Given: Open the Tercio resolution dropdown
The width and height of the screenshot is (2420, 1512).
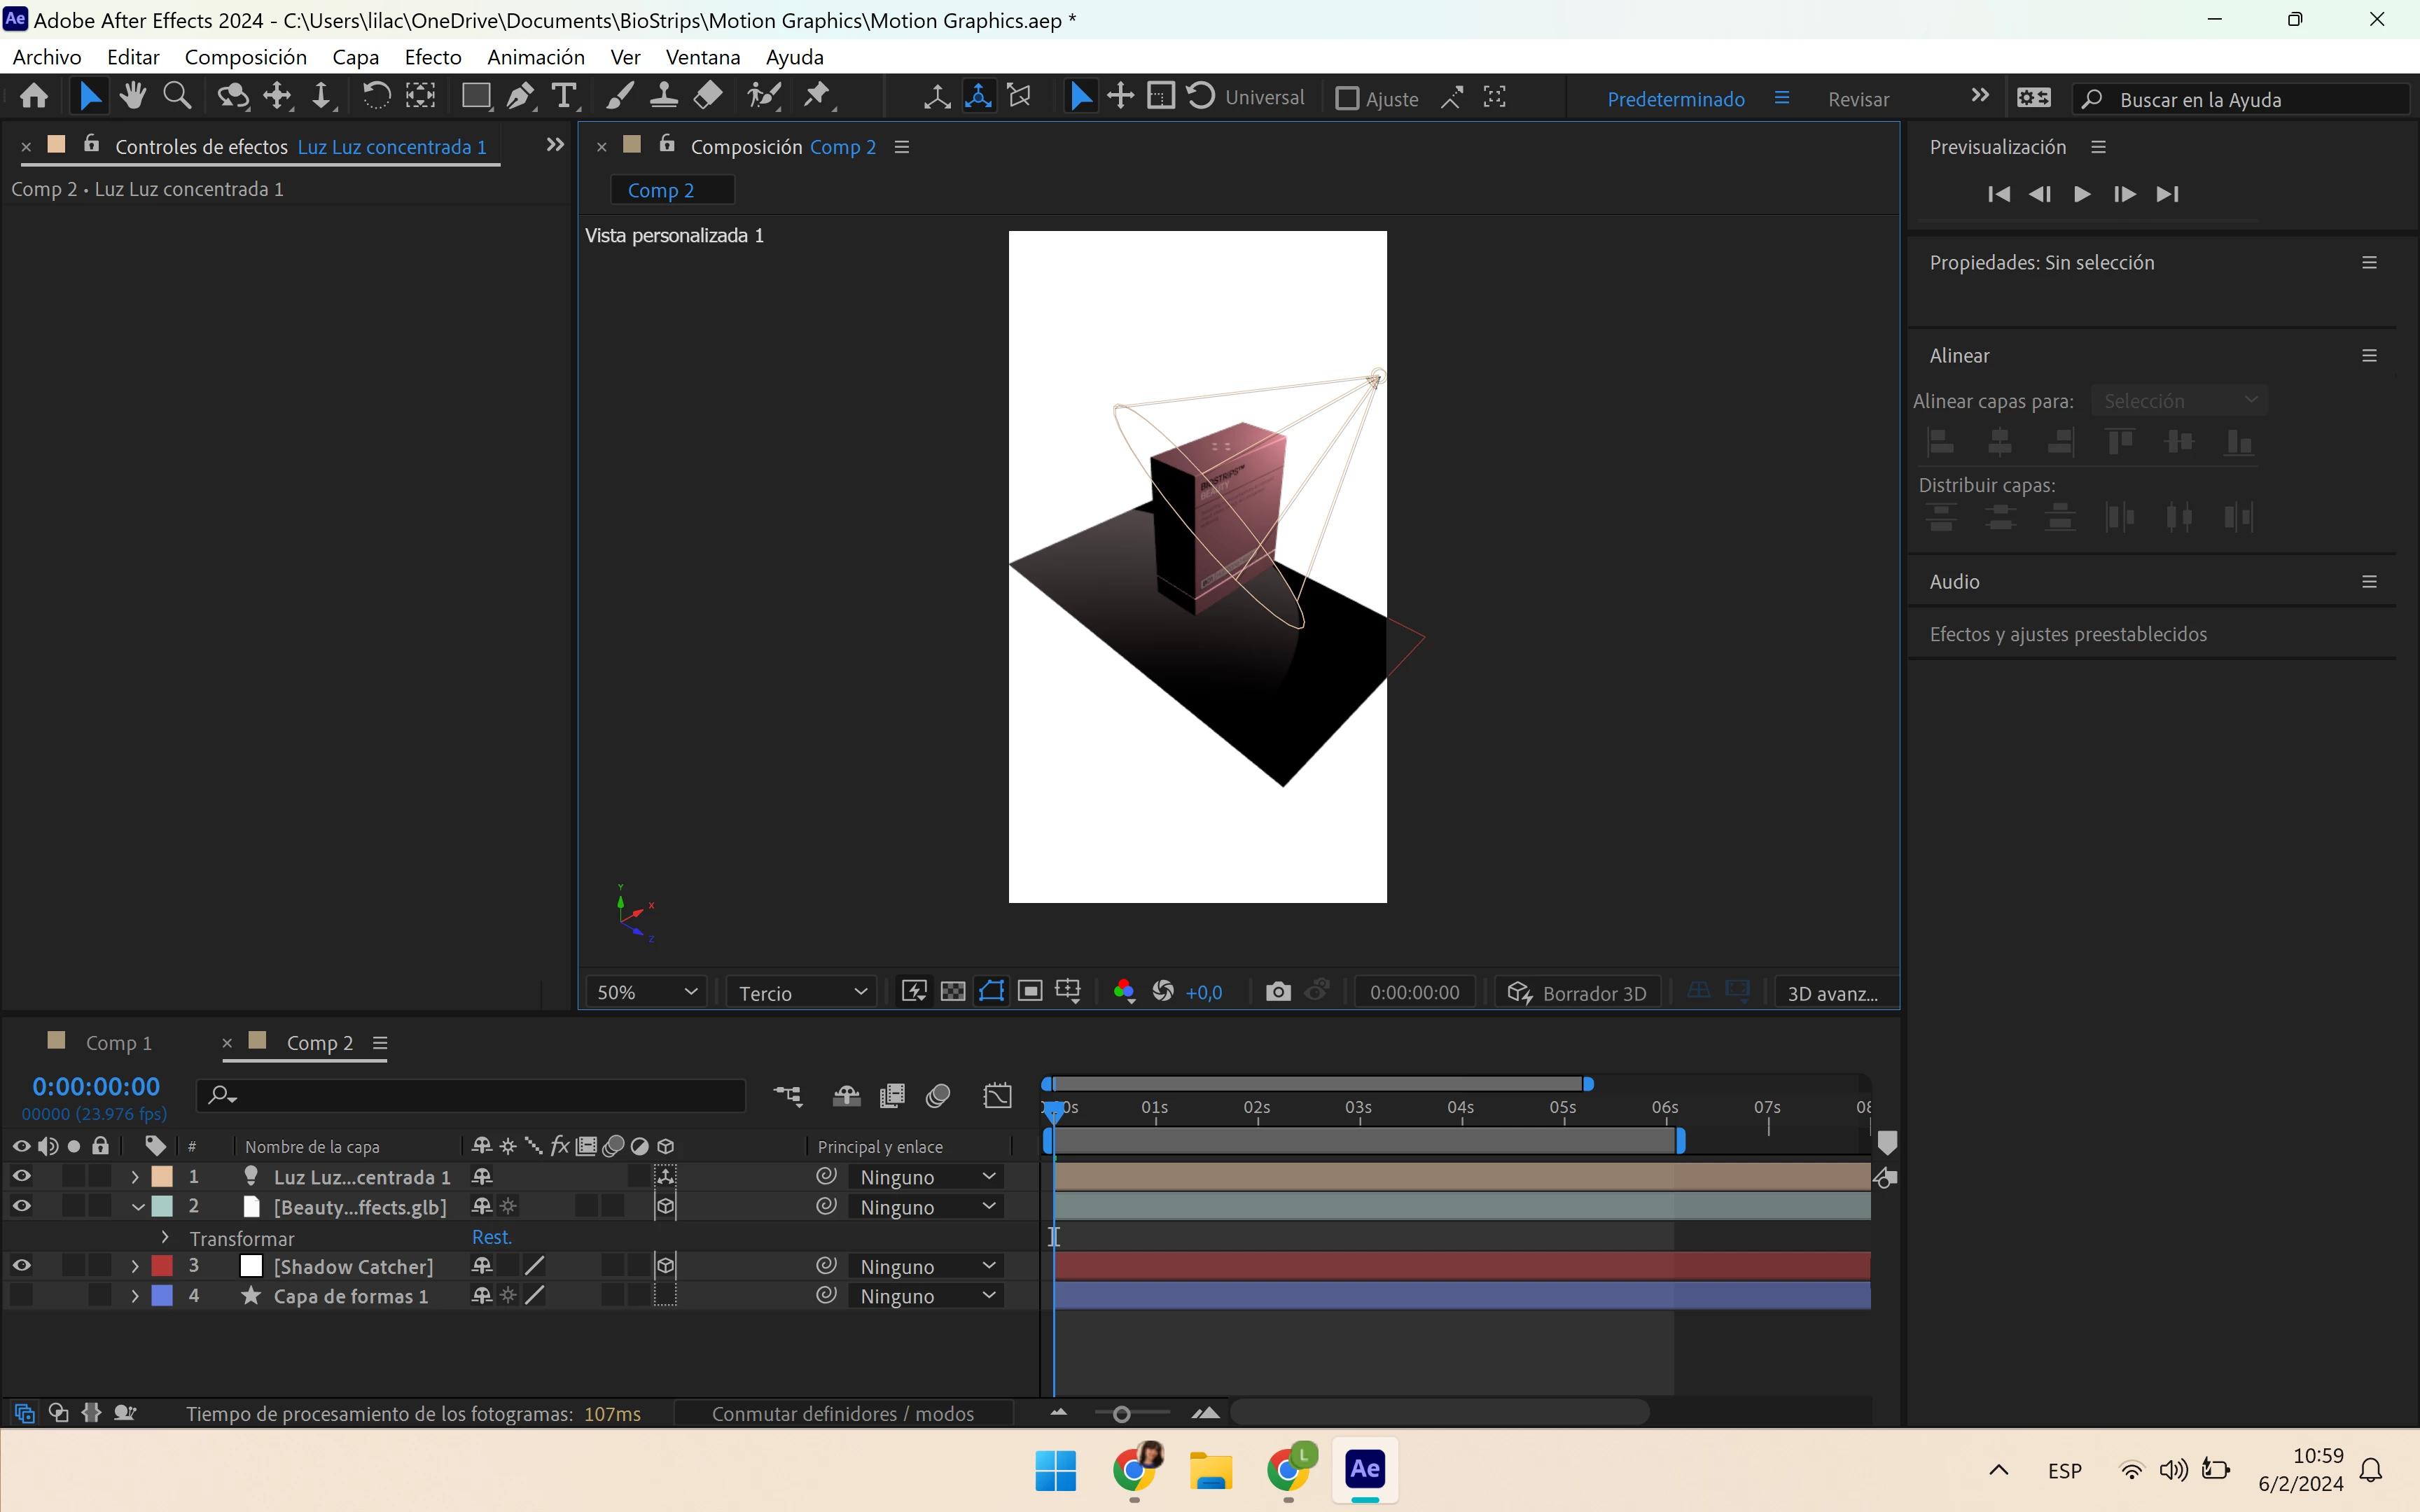Looking at the screenshot, I should tap(801, 992).
